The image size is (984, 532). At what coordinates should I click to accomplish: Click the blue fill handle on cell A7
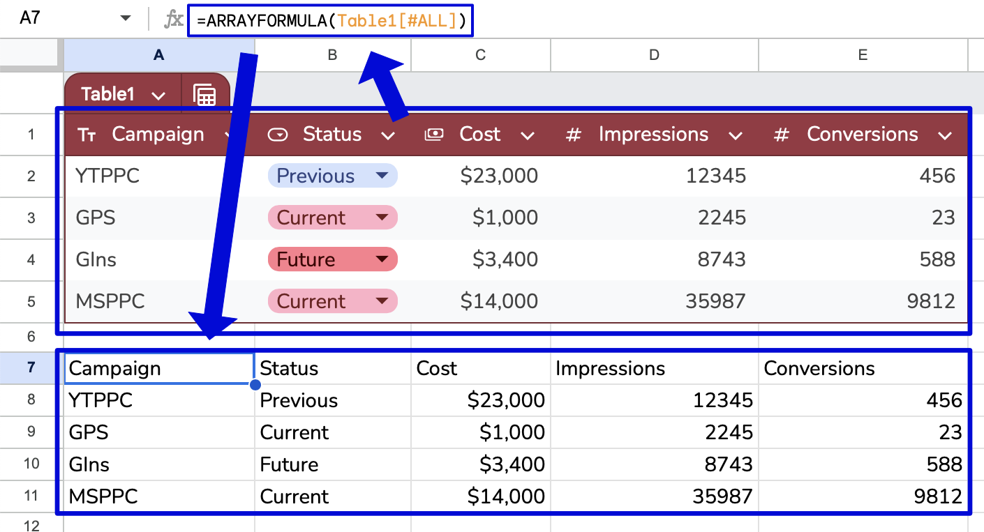tap(255, 384)
